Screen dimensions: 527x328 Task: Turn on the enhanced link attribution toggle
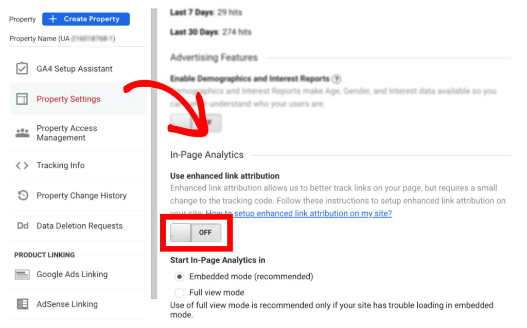point(196,232)
